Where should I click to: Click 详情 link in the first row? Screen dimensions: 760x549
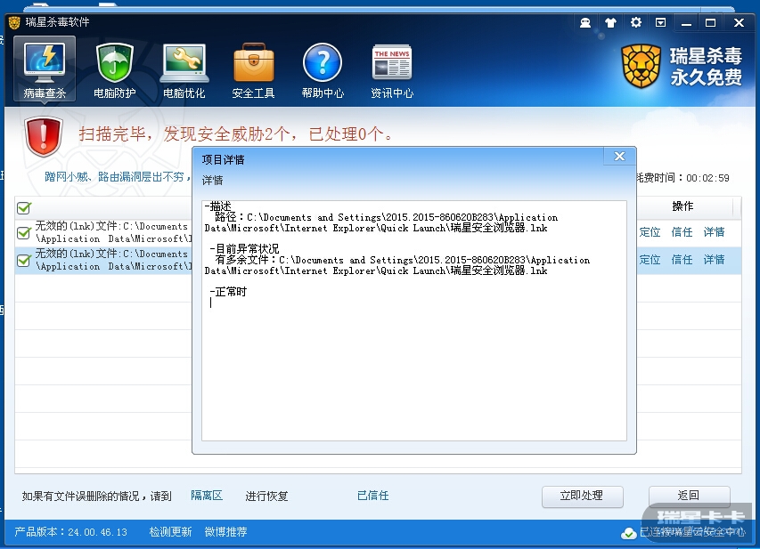[714, 232]
